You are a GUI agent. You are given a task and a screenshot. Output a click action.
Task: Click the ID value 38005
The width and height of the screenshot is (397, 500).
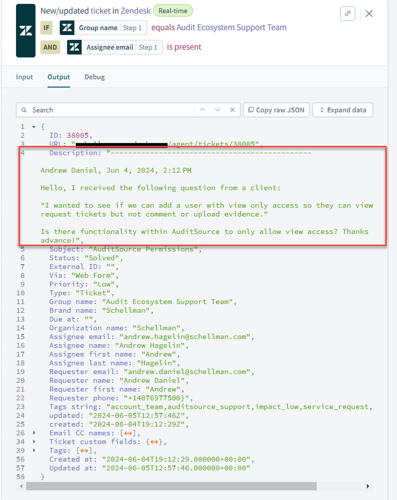tap(77, 135)
